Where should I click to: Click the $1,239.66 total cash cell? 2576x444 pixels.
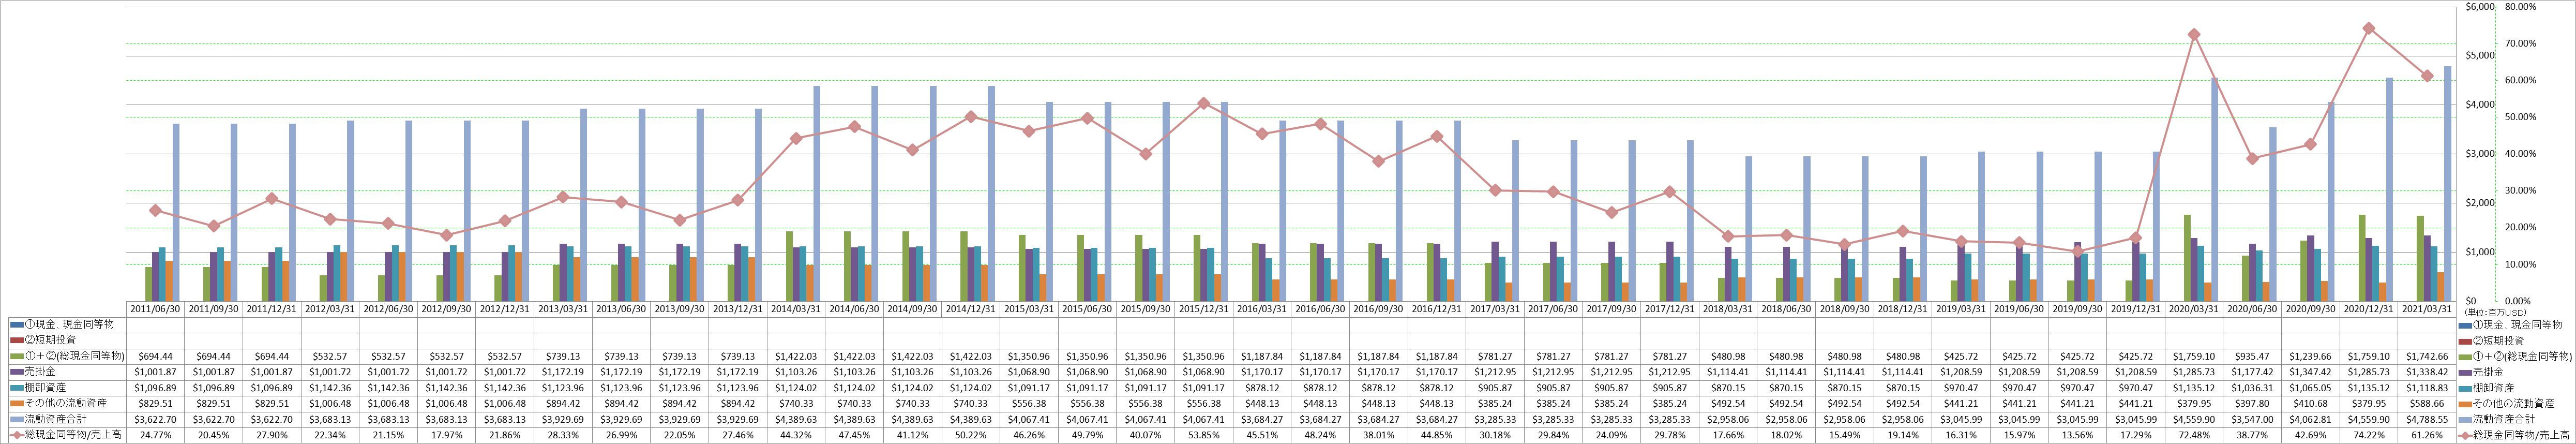[2310, 356]
